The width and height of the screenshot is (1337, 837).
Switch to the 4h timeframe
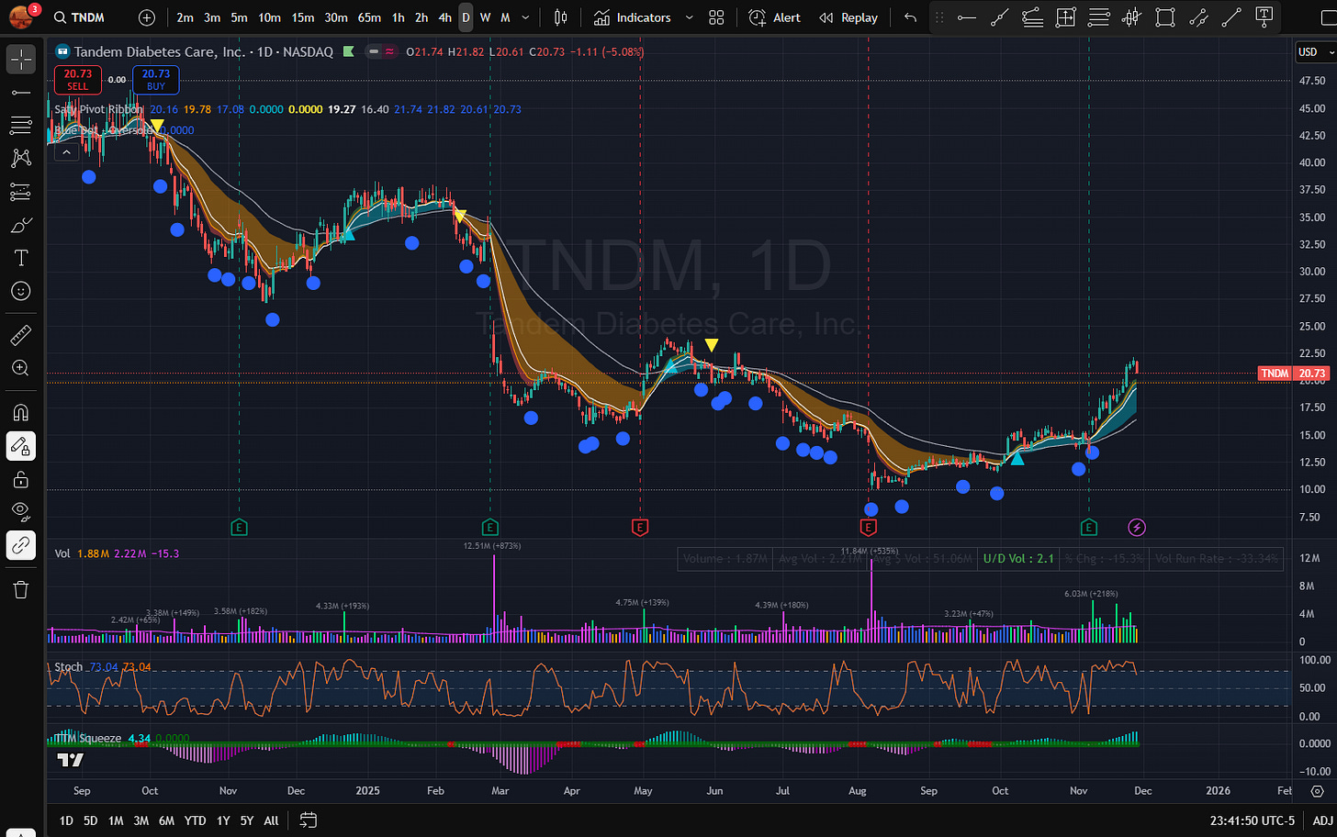point(444,17)
